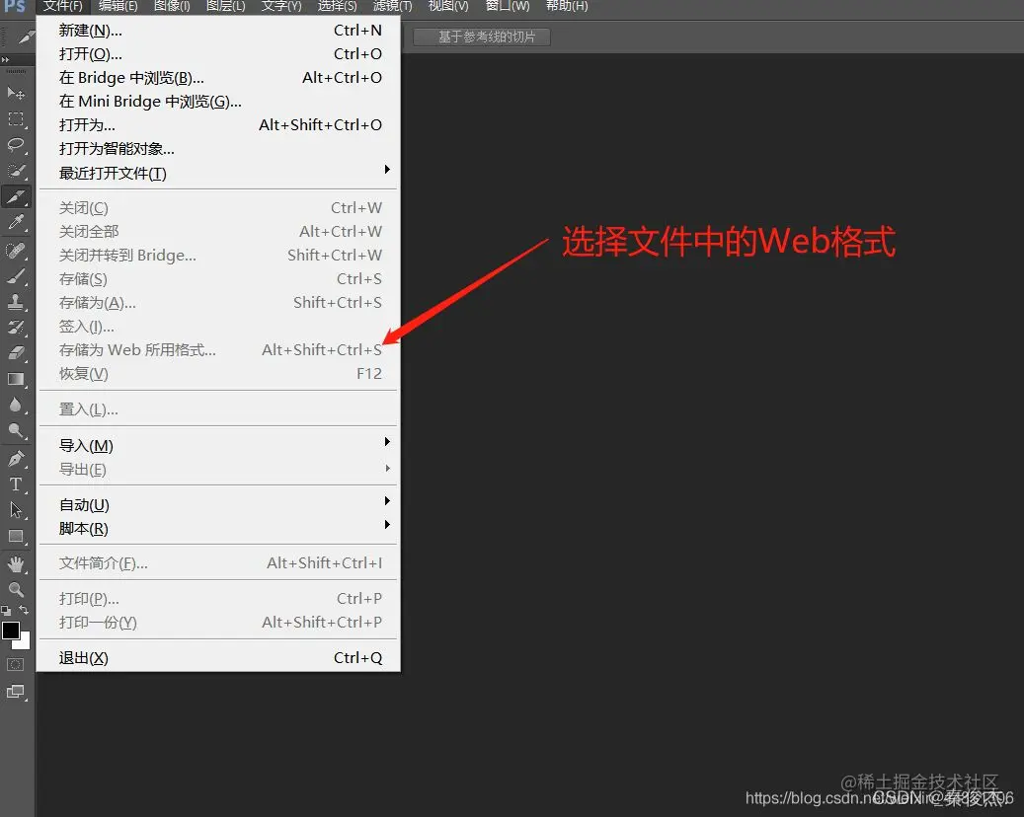The width and height of the screenshot is (1024, 817).
Task: Pick the Eyedropper tool
Action: click(16, 220)
